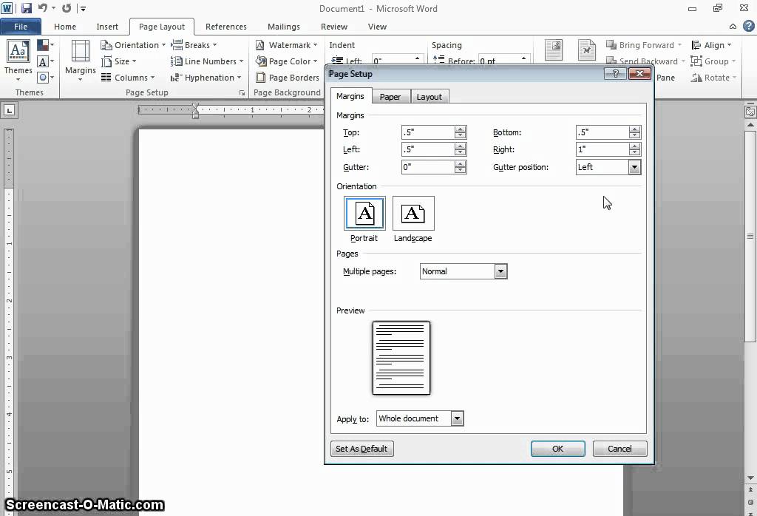Click the Bottom margin field
757x516 pixels.
click(602, 132)
